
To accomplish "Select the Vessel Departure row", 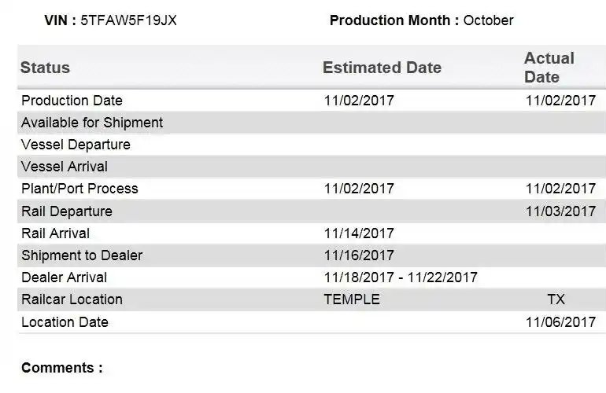I will (312, 145).
